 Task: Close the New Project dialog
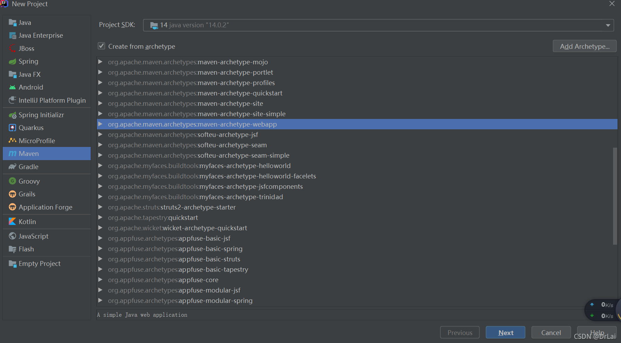pos(612,3)
